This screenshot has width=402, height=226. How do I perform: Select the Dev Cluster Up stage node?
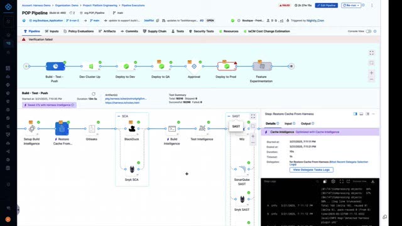pyautogui.click(x=90, y=67)
